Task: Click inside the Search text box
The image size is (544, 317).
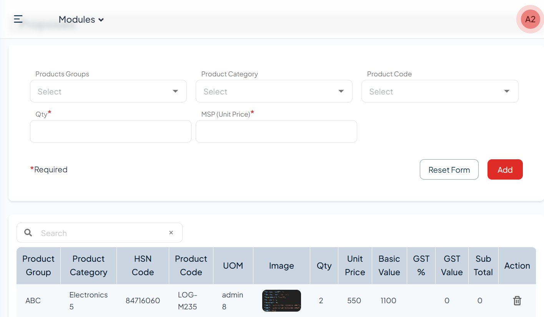Action: click(102, 233)
